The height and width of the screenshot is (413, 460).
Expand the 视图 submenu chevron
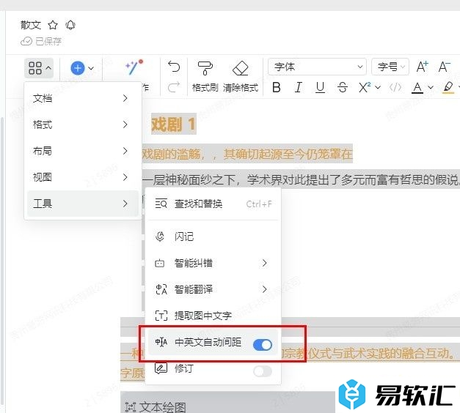click(125, 177)
